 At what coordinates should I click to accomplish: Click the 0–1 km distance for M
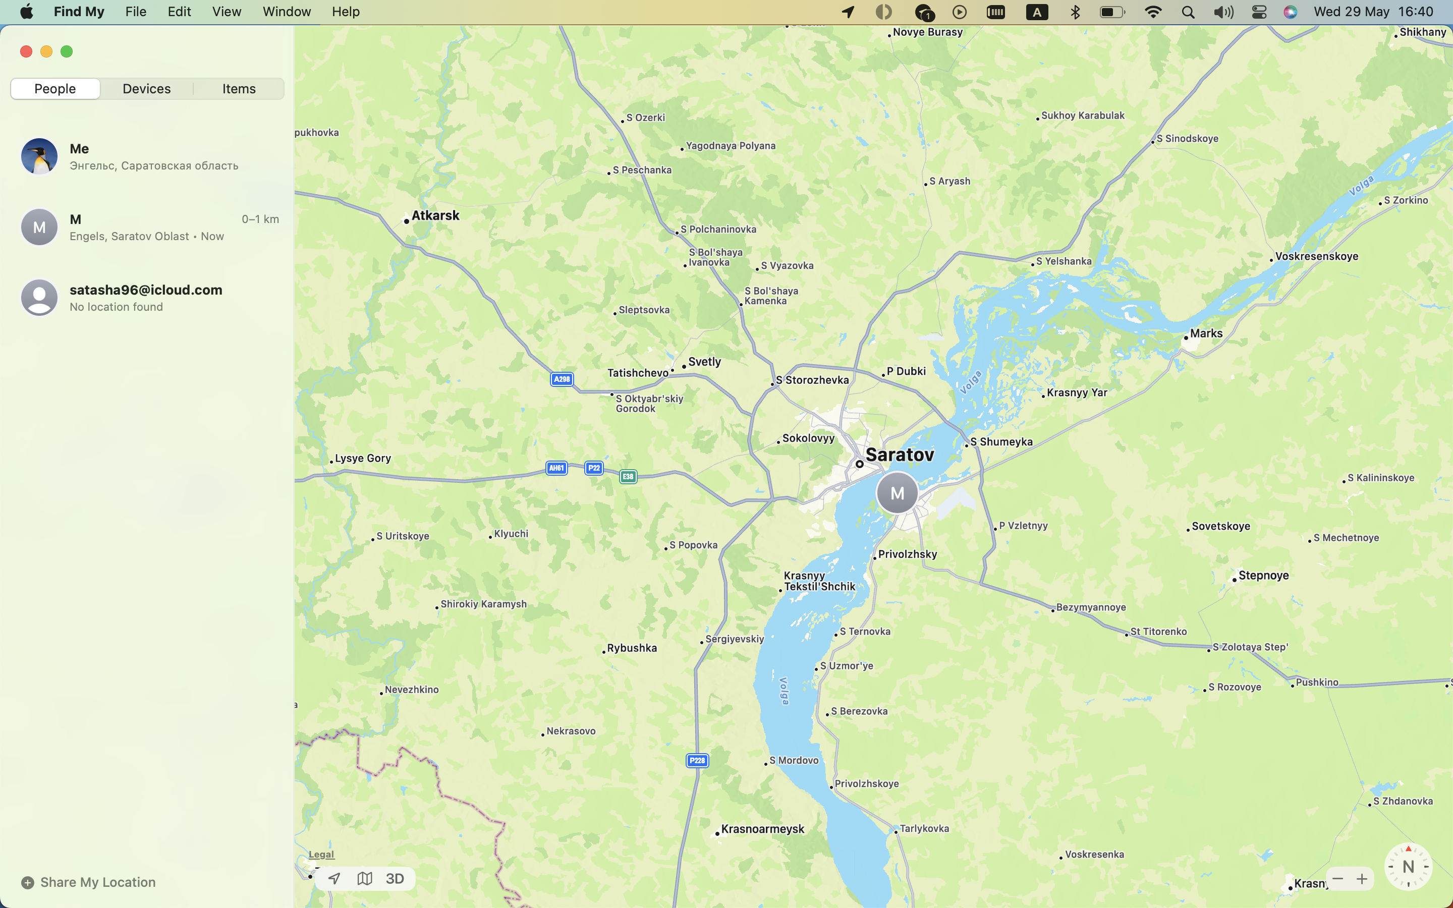click(x=260, y=219)
